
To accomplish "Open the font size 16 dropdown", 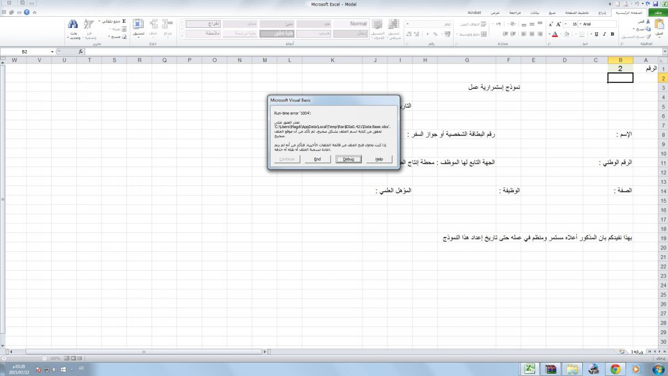I will point(566,24).
